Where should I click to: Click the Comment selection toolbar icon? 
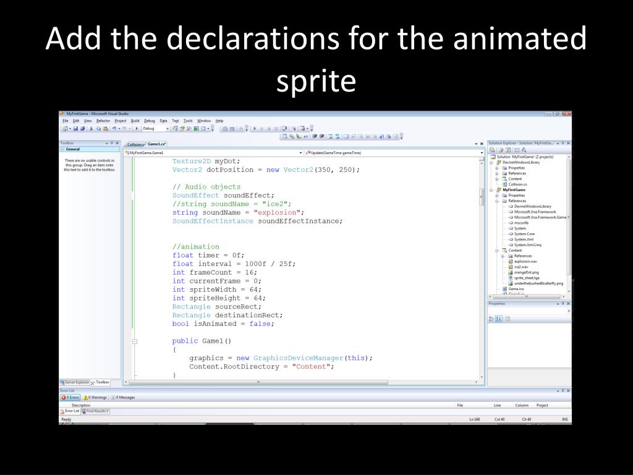[x=330, y=137]
